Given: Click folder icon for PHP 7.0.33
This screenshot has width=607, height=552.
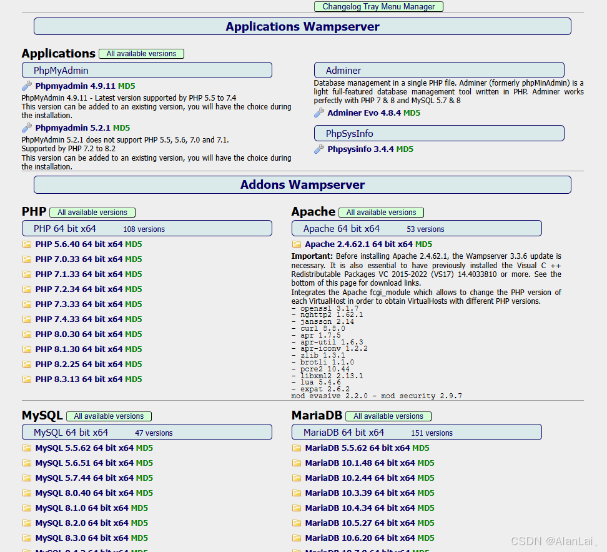Looking at the screenshot, I should pos(27,259).
